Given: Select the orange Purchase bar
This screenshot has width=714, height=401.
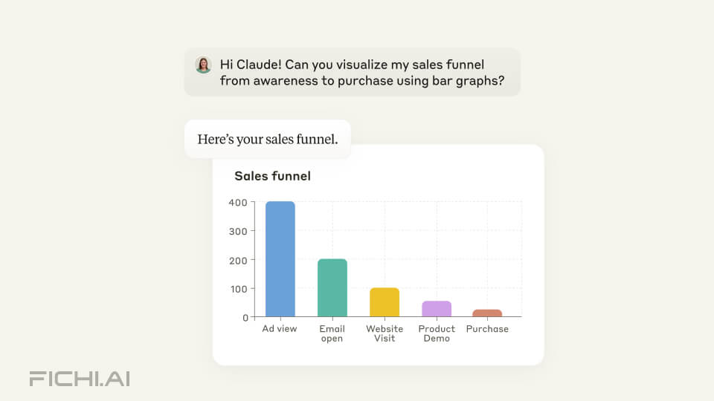Looking at the screenshot, I should (487, 313).
